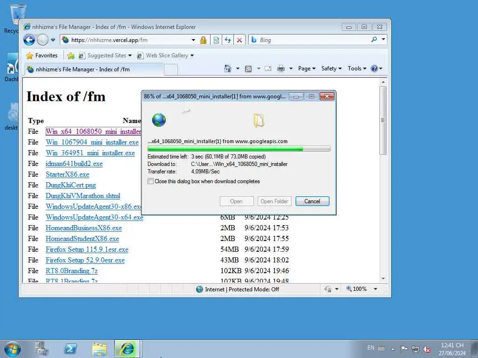Open Firefox Setup 115.9.1esr.exe link
478x358 pixels.
coord(87,249)
